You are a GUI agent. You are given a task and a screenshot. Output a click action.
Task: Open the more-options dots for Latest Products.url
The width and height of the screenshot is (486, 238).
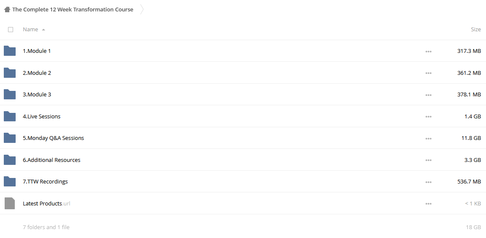click(x=429, y=204)
